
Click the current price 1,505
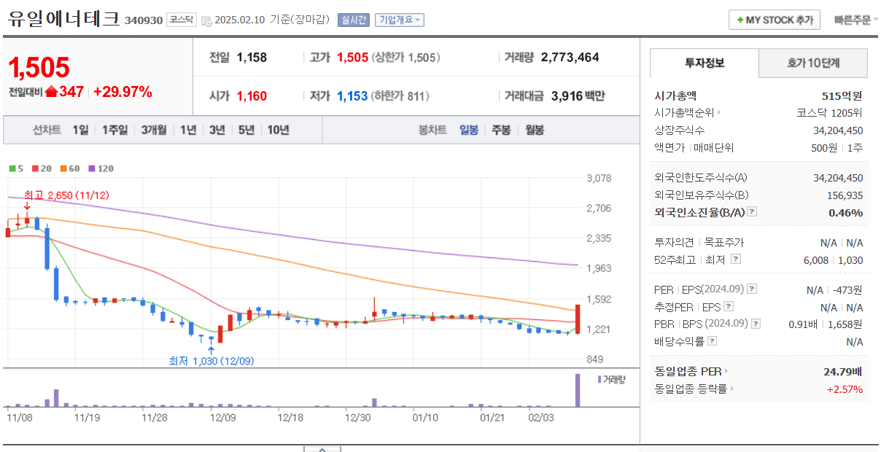(39, 68)
